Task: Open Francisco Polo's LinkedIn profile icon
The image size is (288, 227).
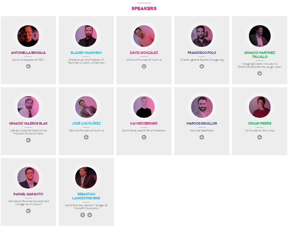Action: pyautogui.click(x=202, y=66)
